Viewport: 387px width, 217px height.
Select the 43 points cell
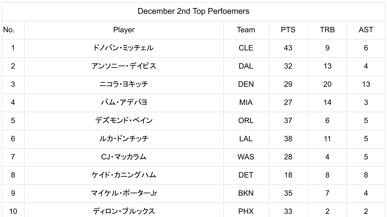288,48
